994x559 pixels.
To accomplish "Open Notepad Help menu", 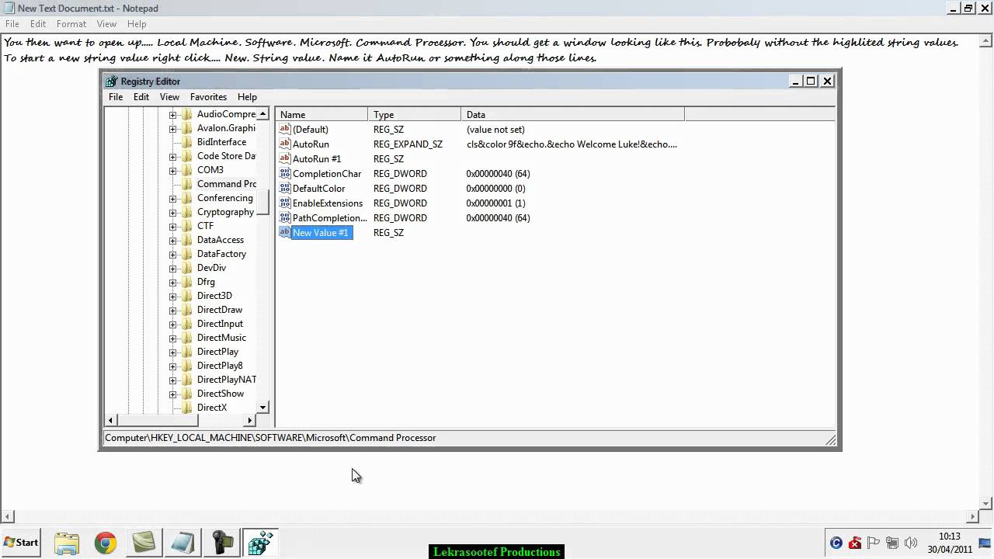I will [137, 24].
